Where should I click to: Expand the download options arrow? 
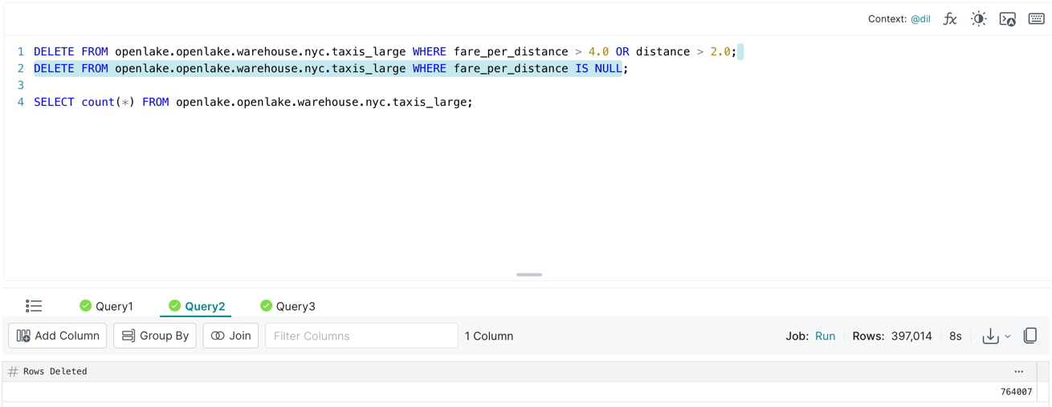click(x=1008, y=336)
